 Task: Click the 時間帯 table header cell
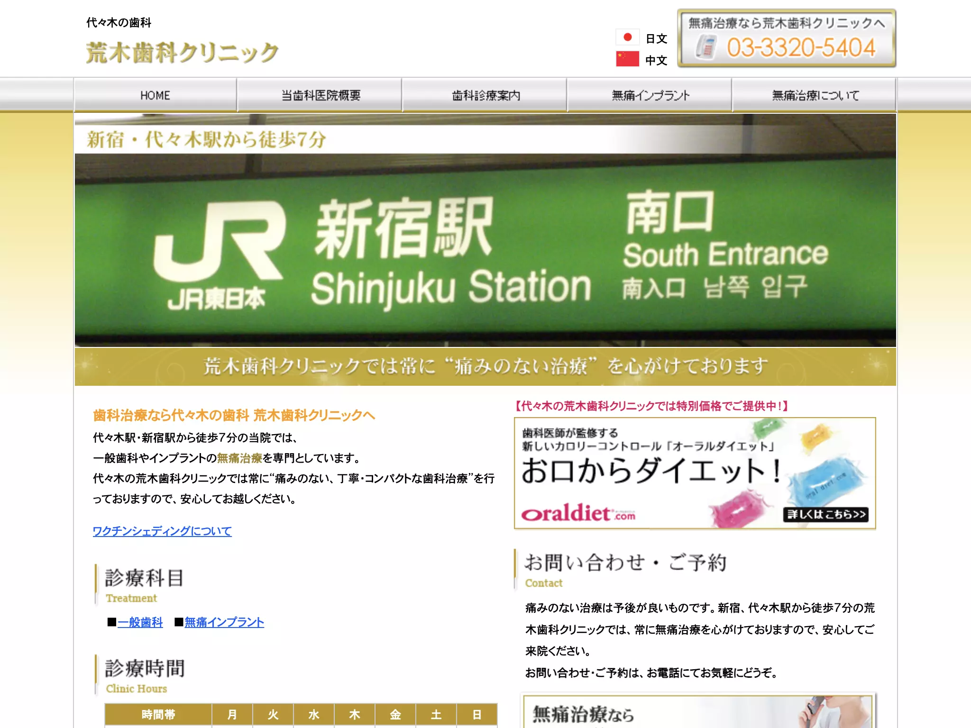(x=158, y=714)
